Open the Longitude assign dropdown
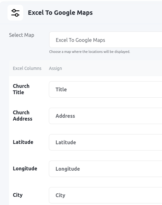 [x=105, y=169]
